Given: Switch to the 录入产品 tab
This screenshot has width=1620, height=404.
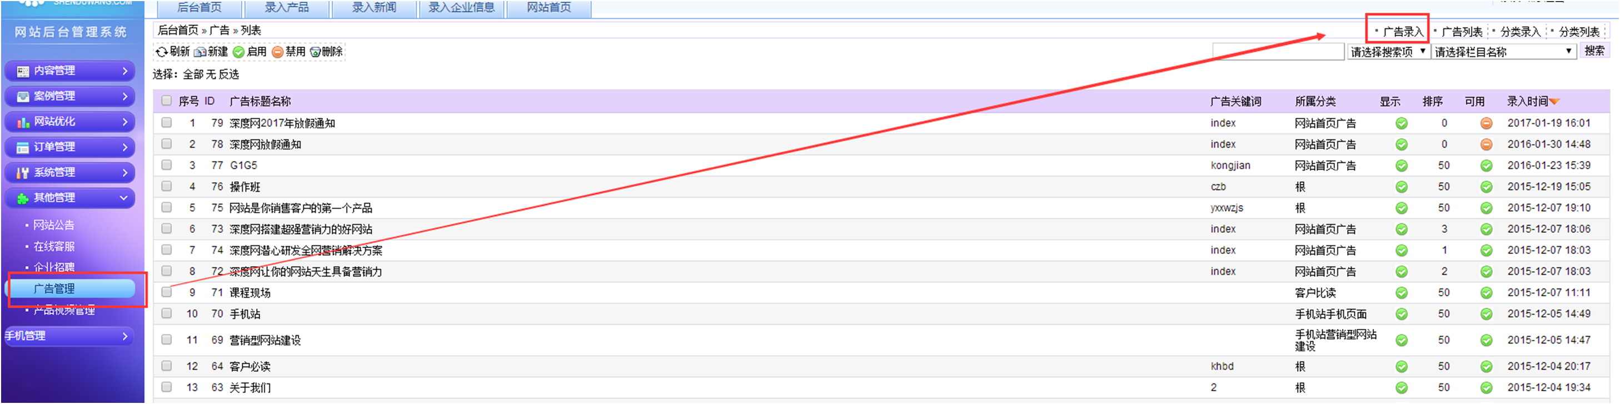Looking at the screenshot, I should coord(286,8).
